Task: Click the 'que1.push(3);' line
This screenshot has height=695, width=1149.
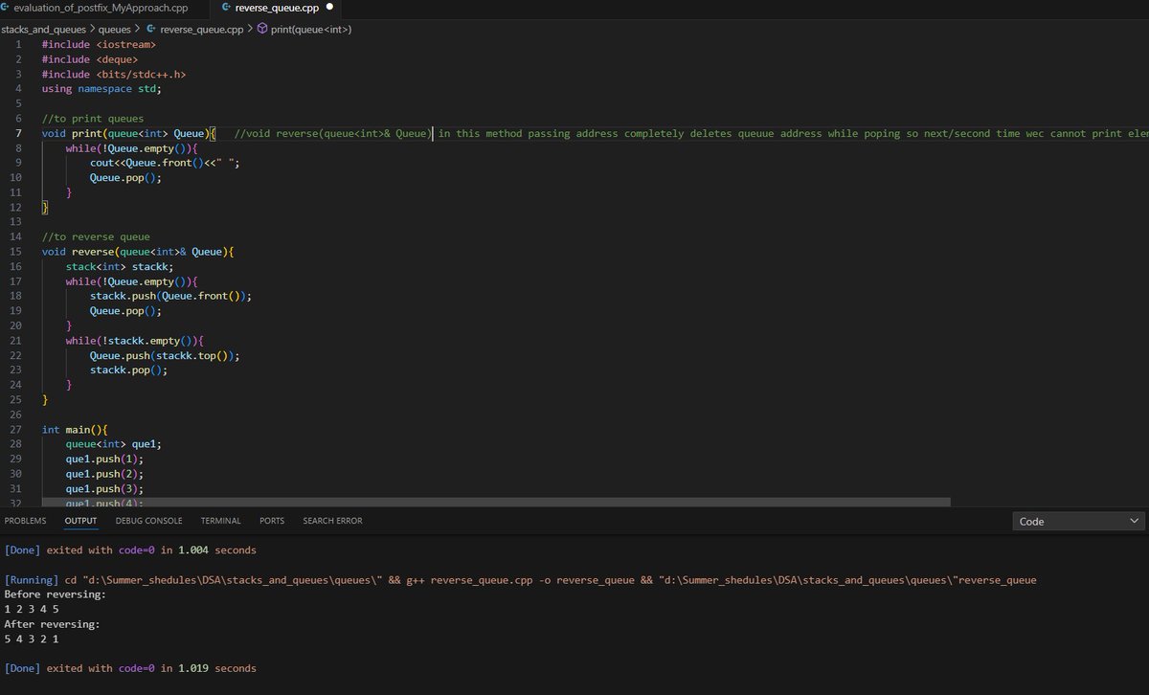Action: [x=105, y=489]
